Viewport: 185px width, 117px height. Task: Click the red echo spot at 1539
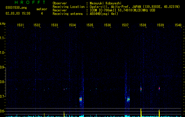pos(159,88)
